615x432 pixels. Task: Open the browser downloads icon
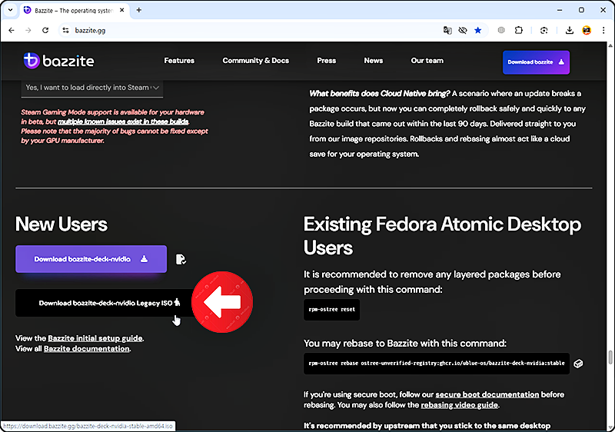point(570,30)
